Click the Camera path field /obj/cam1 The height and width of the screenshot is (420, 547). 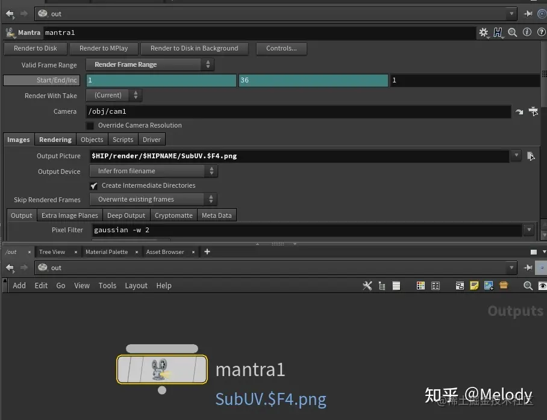pos(299,111)
